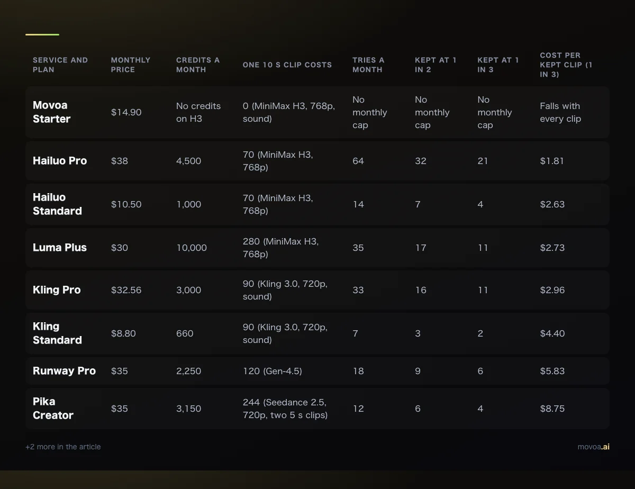This screenshot has width=635, height=489.
Task: Click the $8.75 cost per kept clip
Action: [x=552, y=409]
